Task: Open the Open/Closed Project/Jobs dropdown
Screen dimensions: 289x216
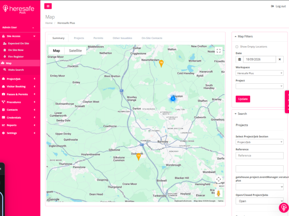Action: click(260, 201)
